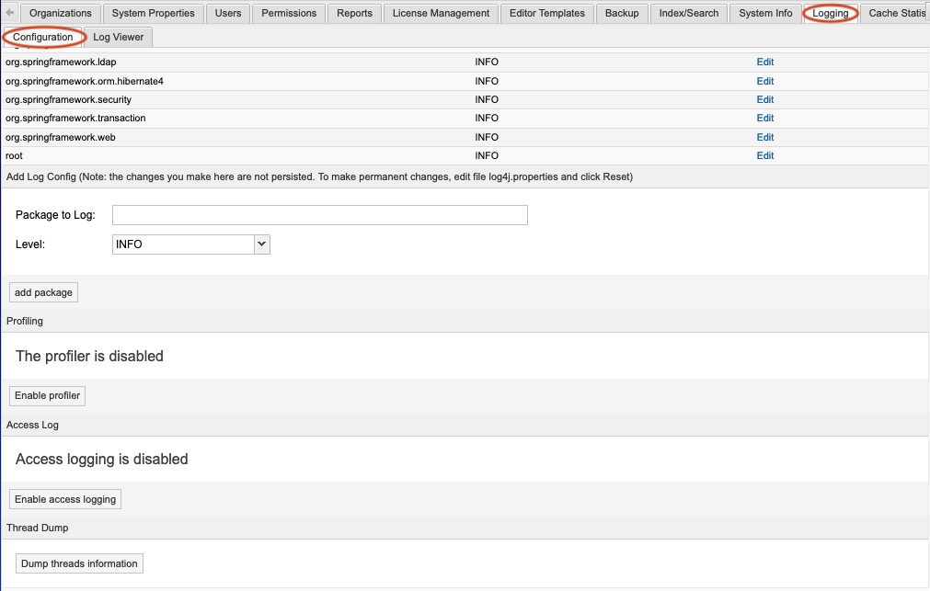The image size is (930, 591).
Task: Click 'Access logging is disabled' status text
Action: click(102, 459)
